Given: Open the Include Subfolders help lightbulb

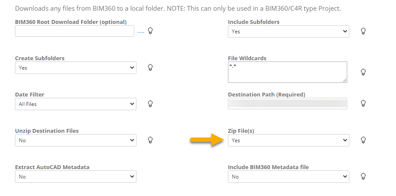Looking at the screenshot, I should coord(363,31).
